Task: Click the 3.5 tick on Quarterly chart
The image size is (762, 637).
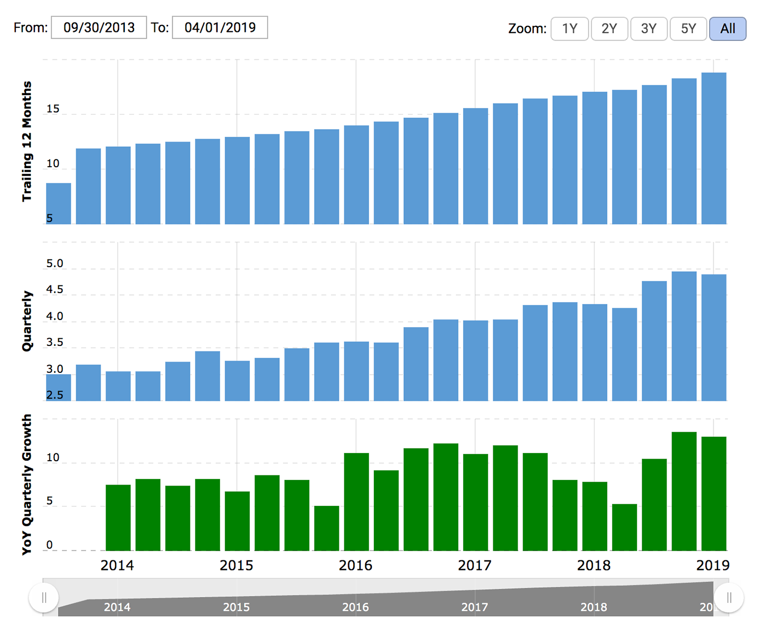Action: (55, 343)
